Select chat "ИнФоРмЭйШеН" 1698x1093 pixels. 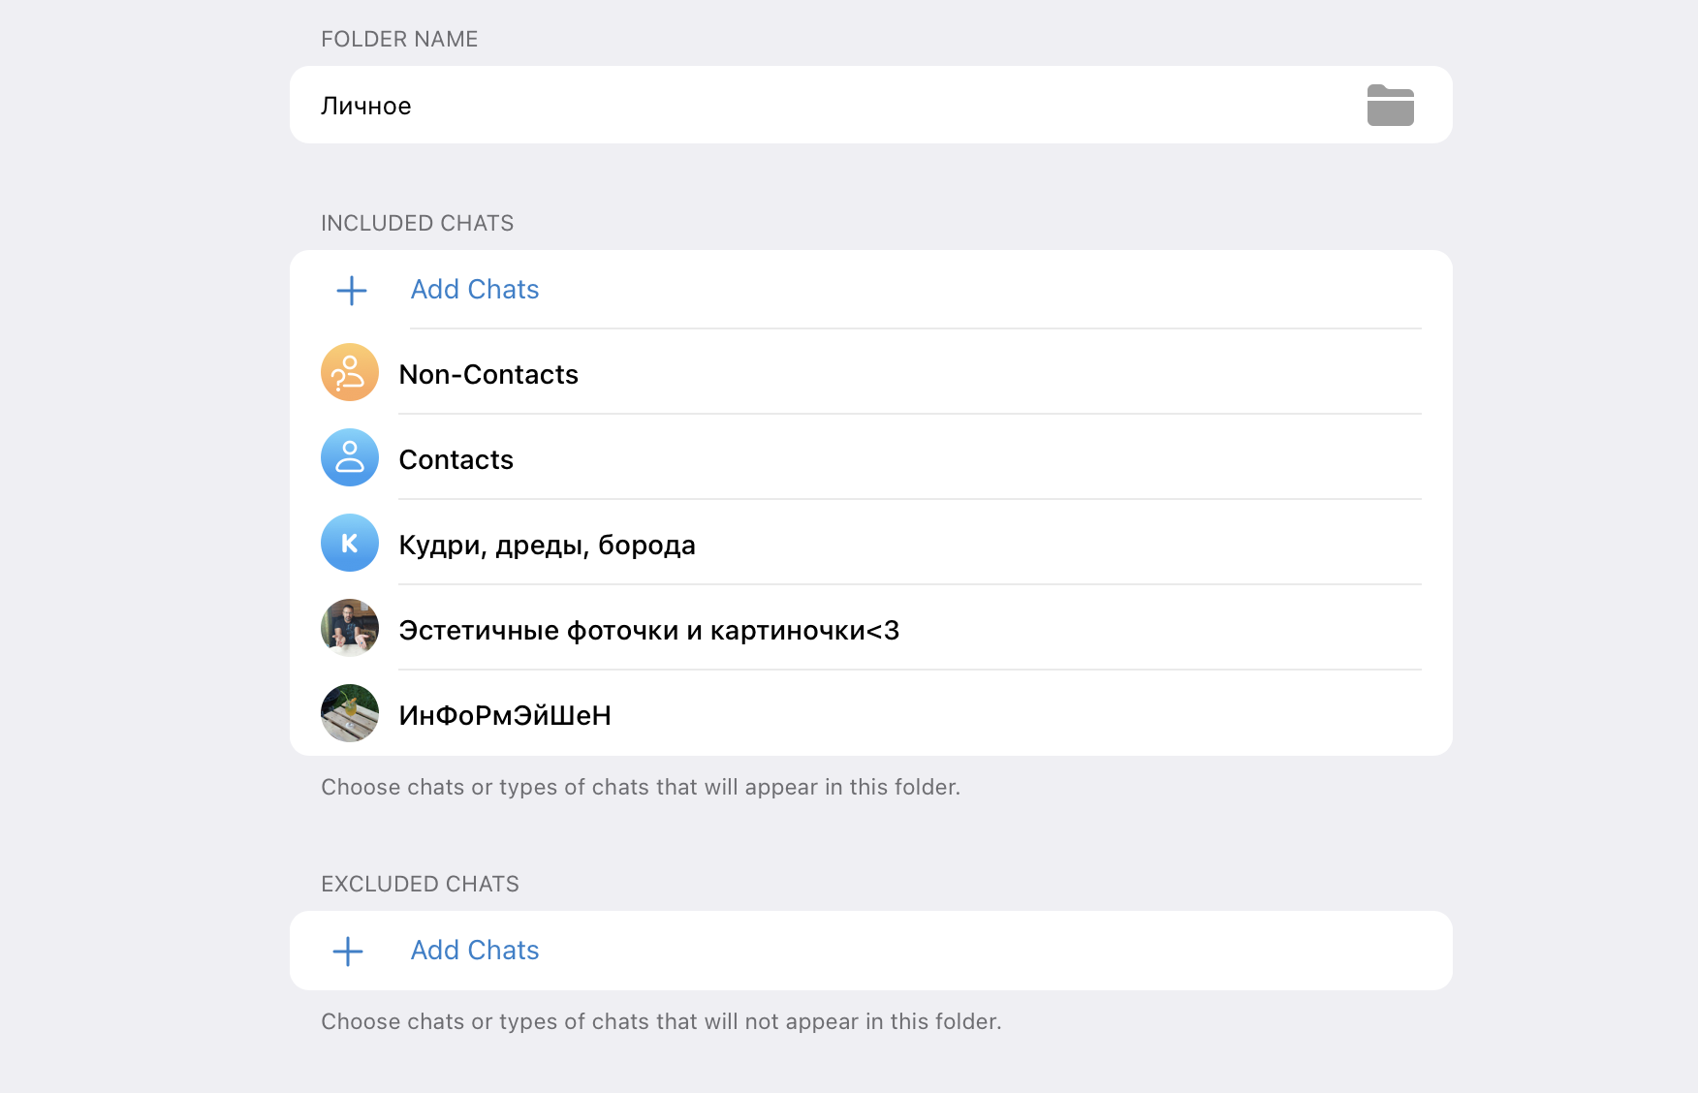click(x=870, y=715)
